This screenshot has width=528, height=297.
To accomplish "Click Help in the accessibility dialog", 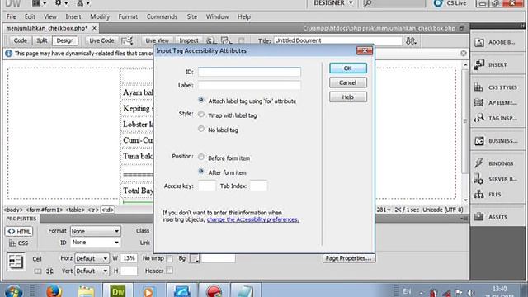I will click(x=348, y=97).
